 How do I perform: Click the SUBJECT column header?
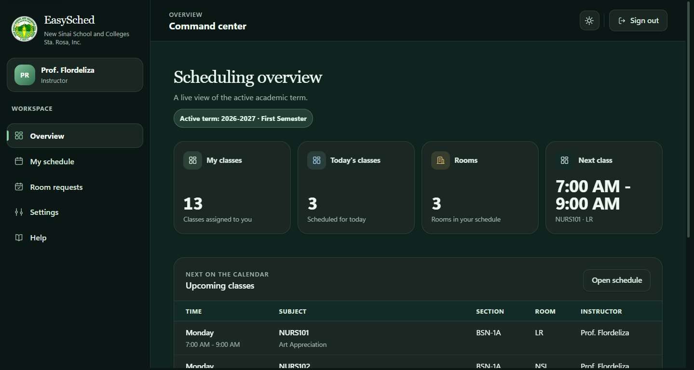(x=293, y=311)
